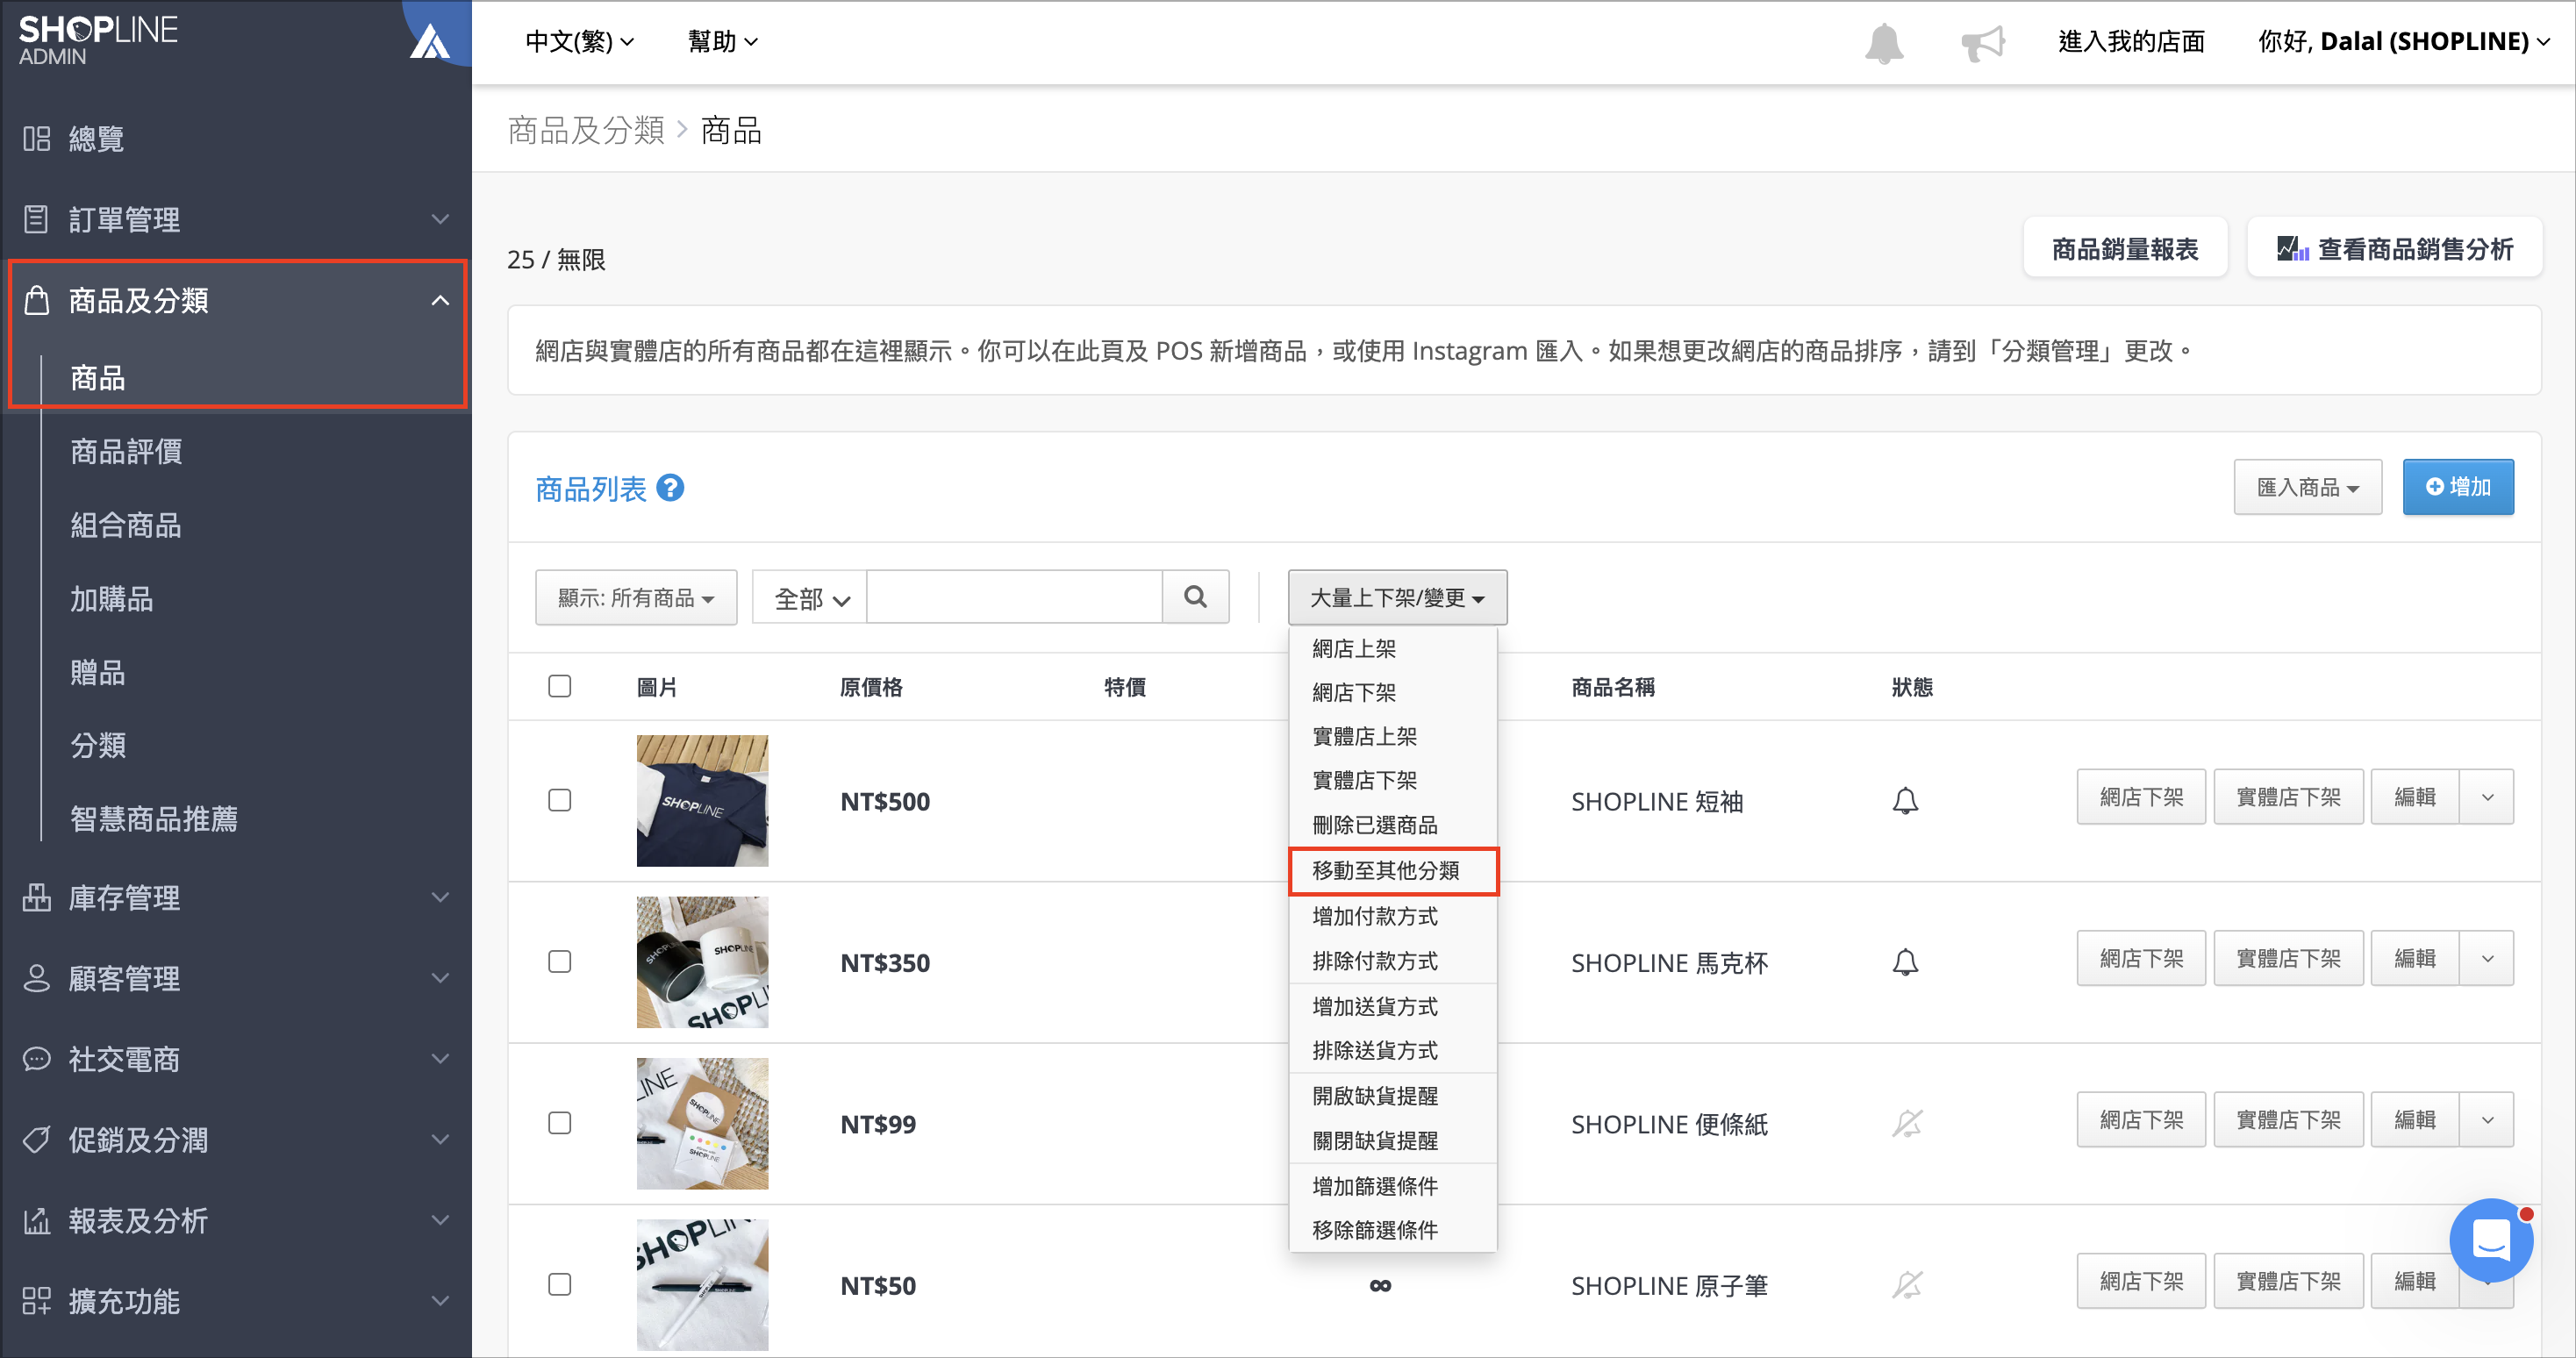2576x1358 pixels.
Task: Open the 幫助 help dropdown
Action: pos(723,42)
